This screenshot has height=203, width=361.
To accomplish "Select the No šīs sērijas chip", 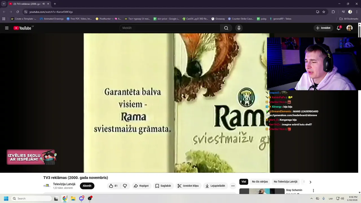I will 260,182.
